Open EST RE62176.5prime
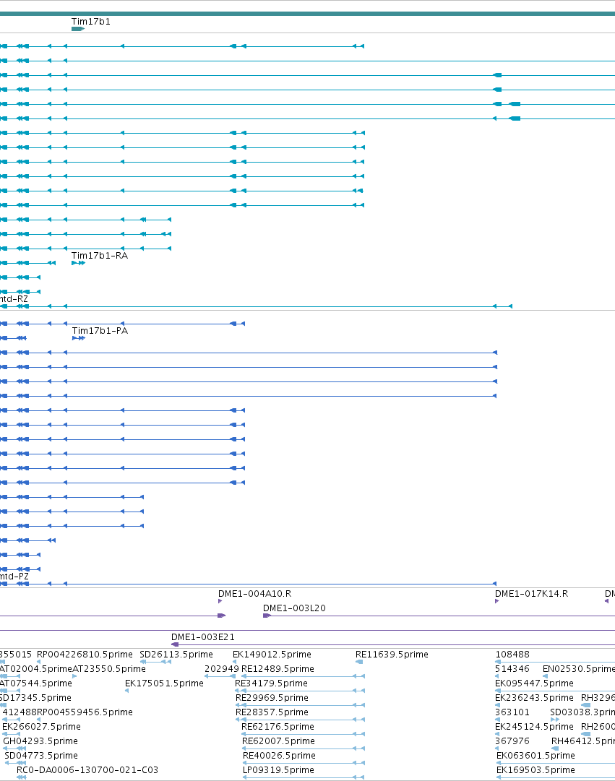615x781 pixels. pyautogui.click(x=278, y=727)
